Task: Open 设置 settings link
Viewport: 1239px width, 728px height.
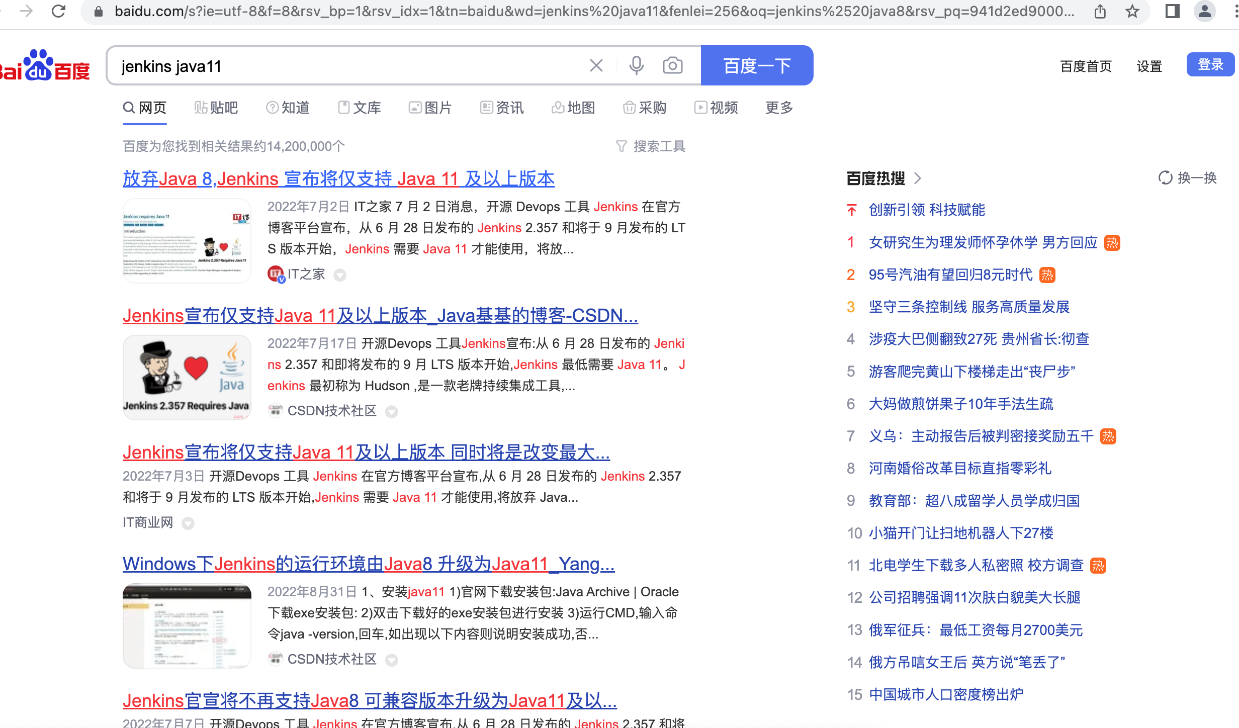Action: click(x=1149, y=66)
